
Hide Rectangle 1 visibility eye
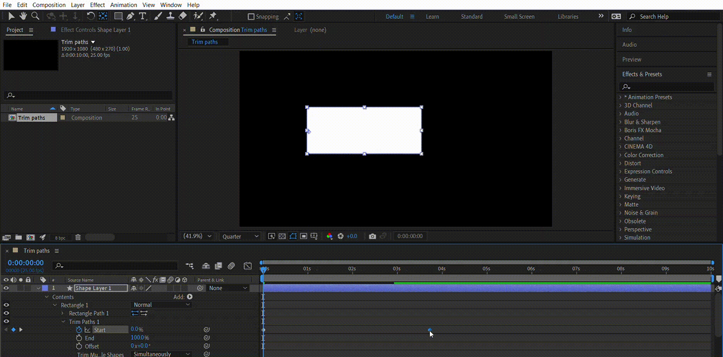click(6, 305)
